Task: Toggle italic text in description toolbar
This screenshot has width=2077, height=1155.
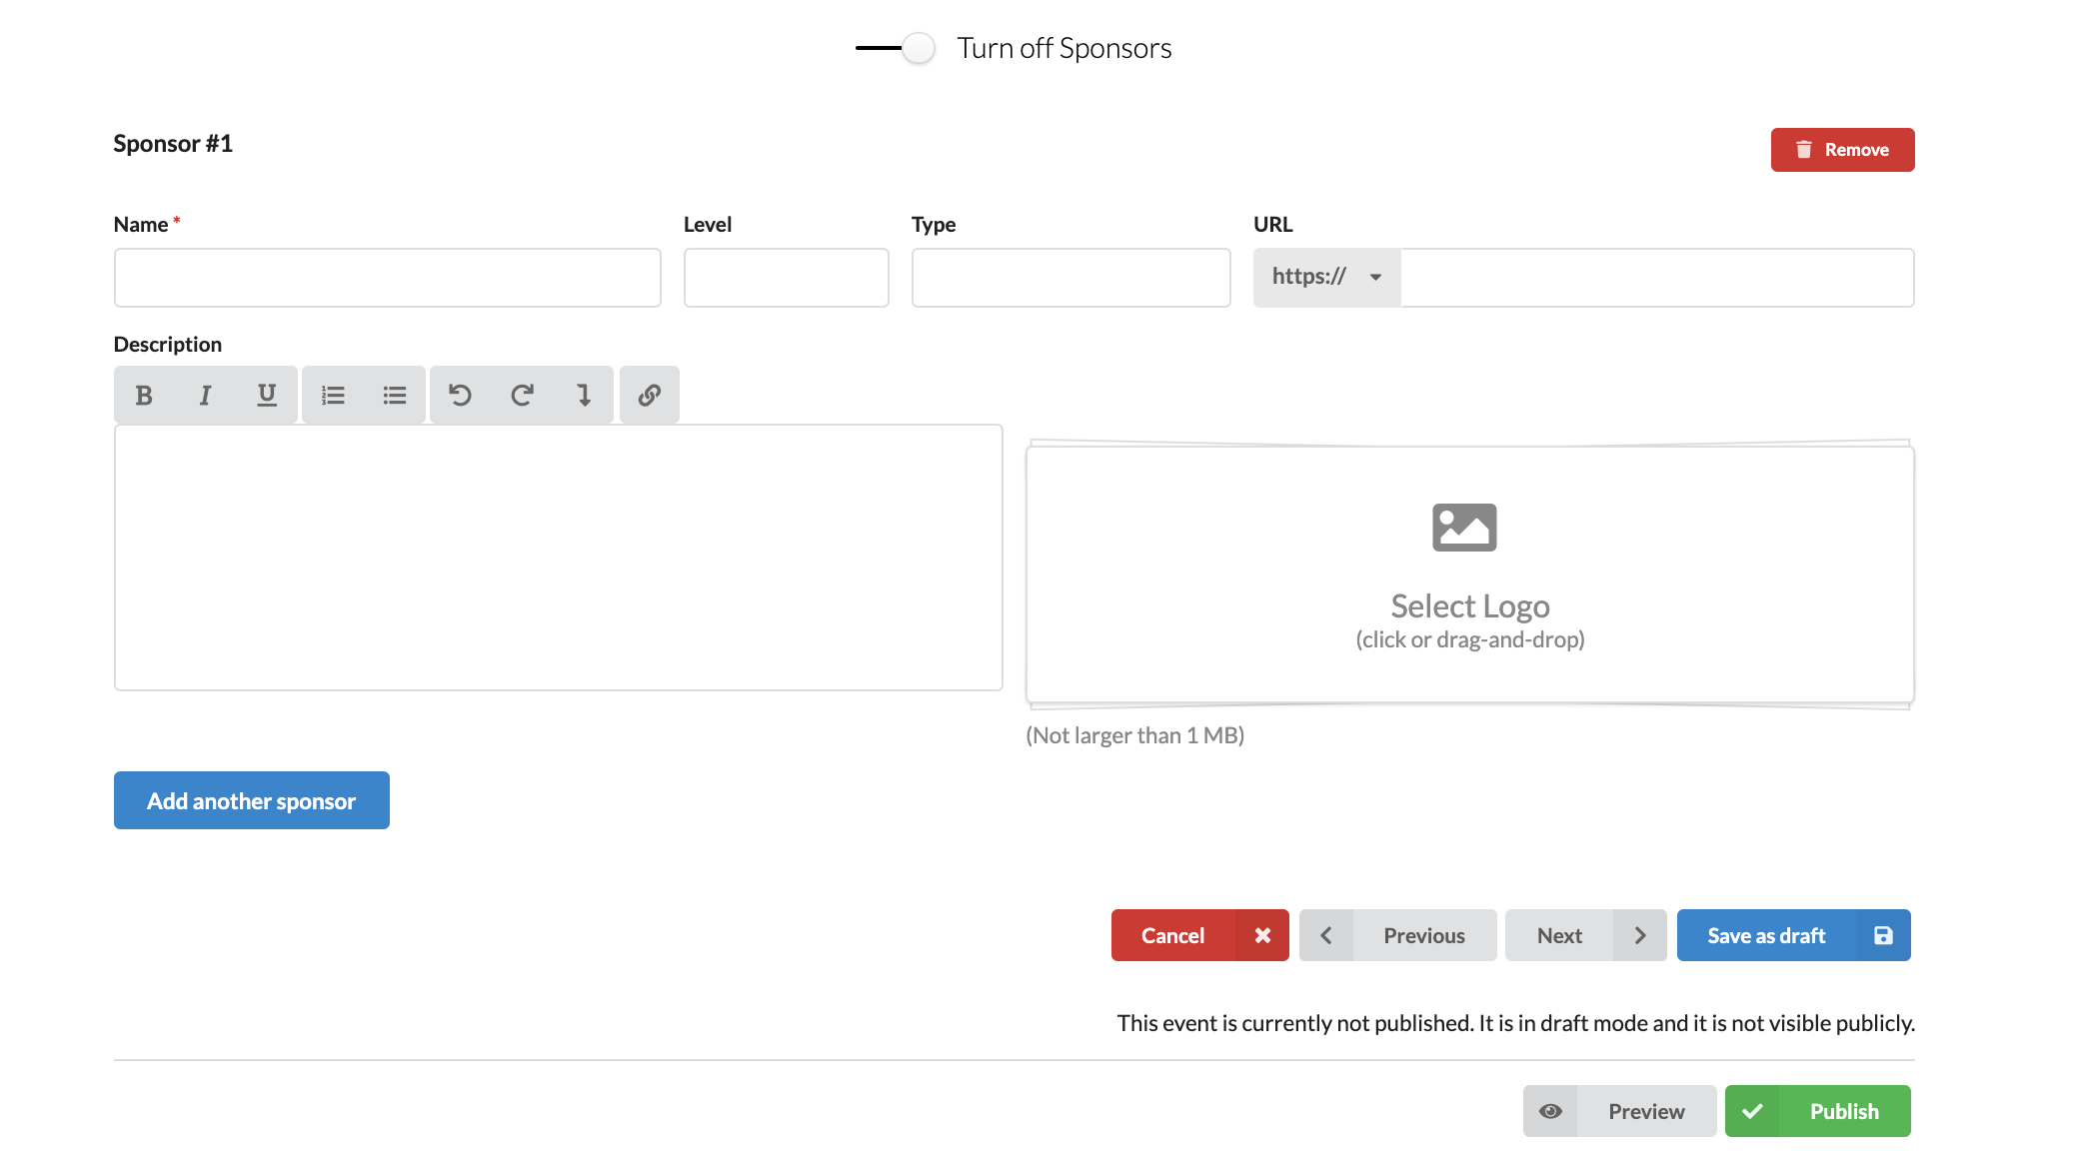Action: (x=205, y=396)
